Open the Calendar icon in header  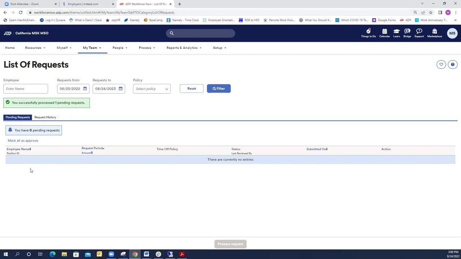(x=385, y=33)
